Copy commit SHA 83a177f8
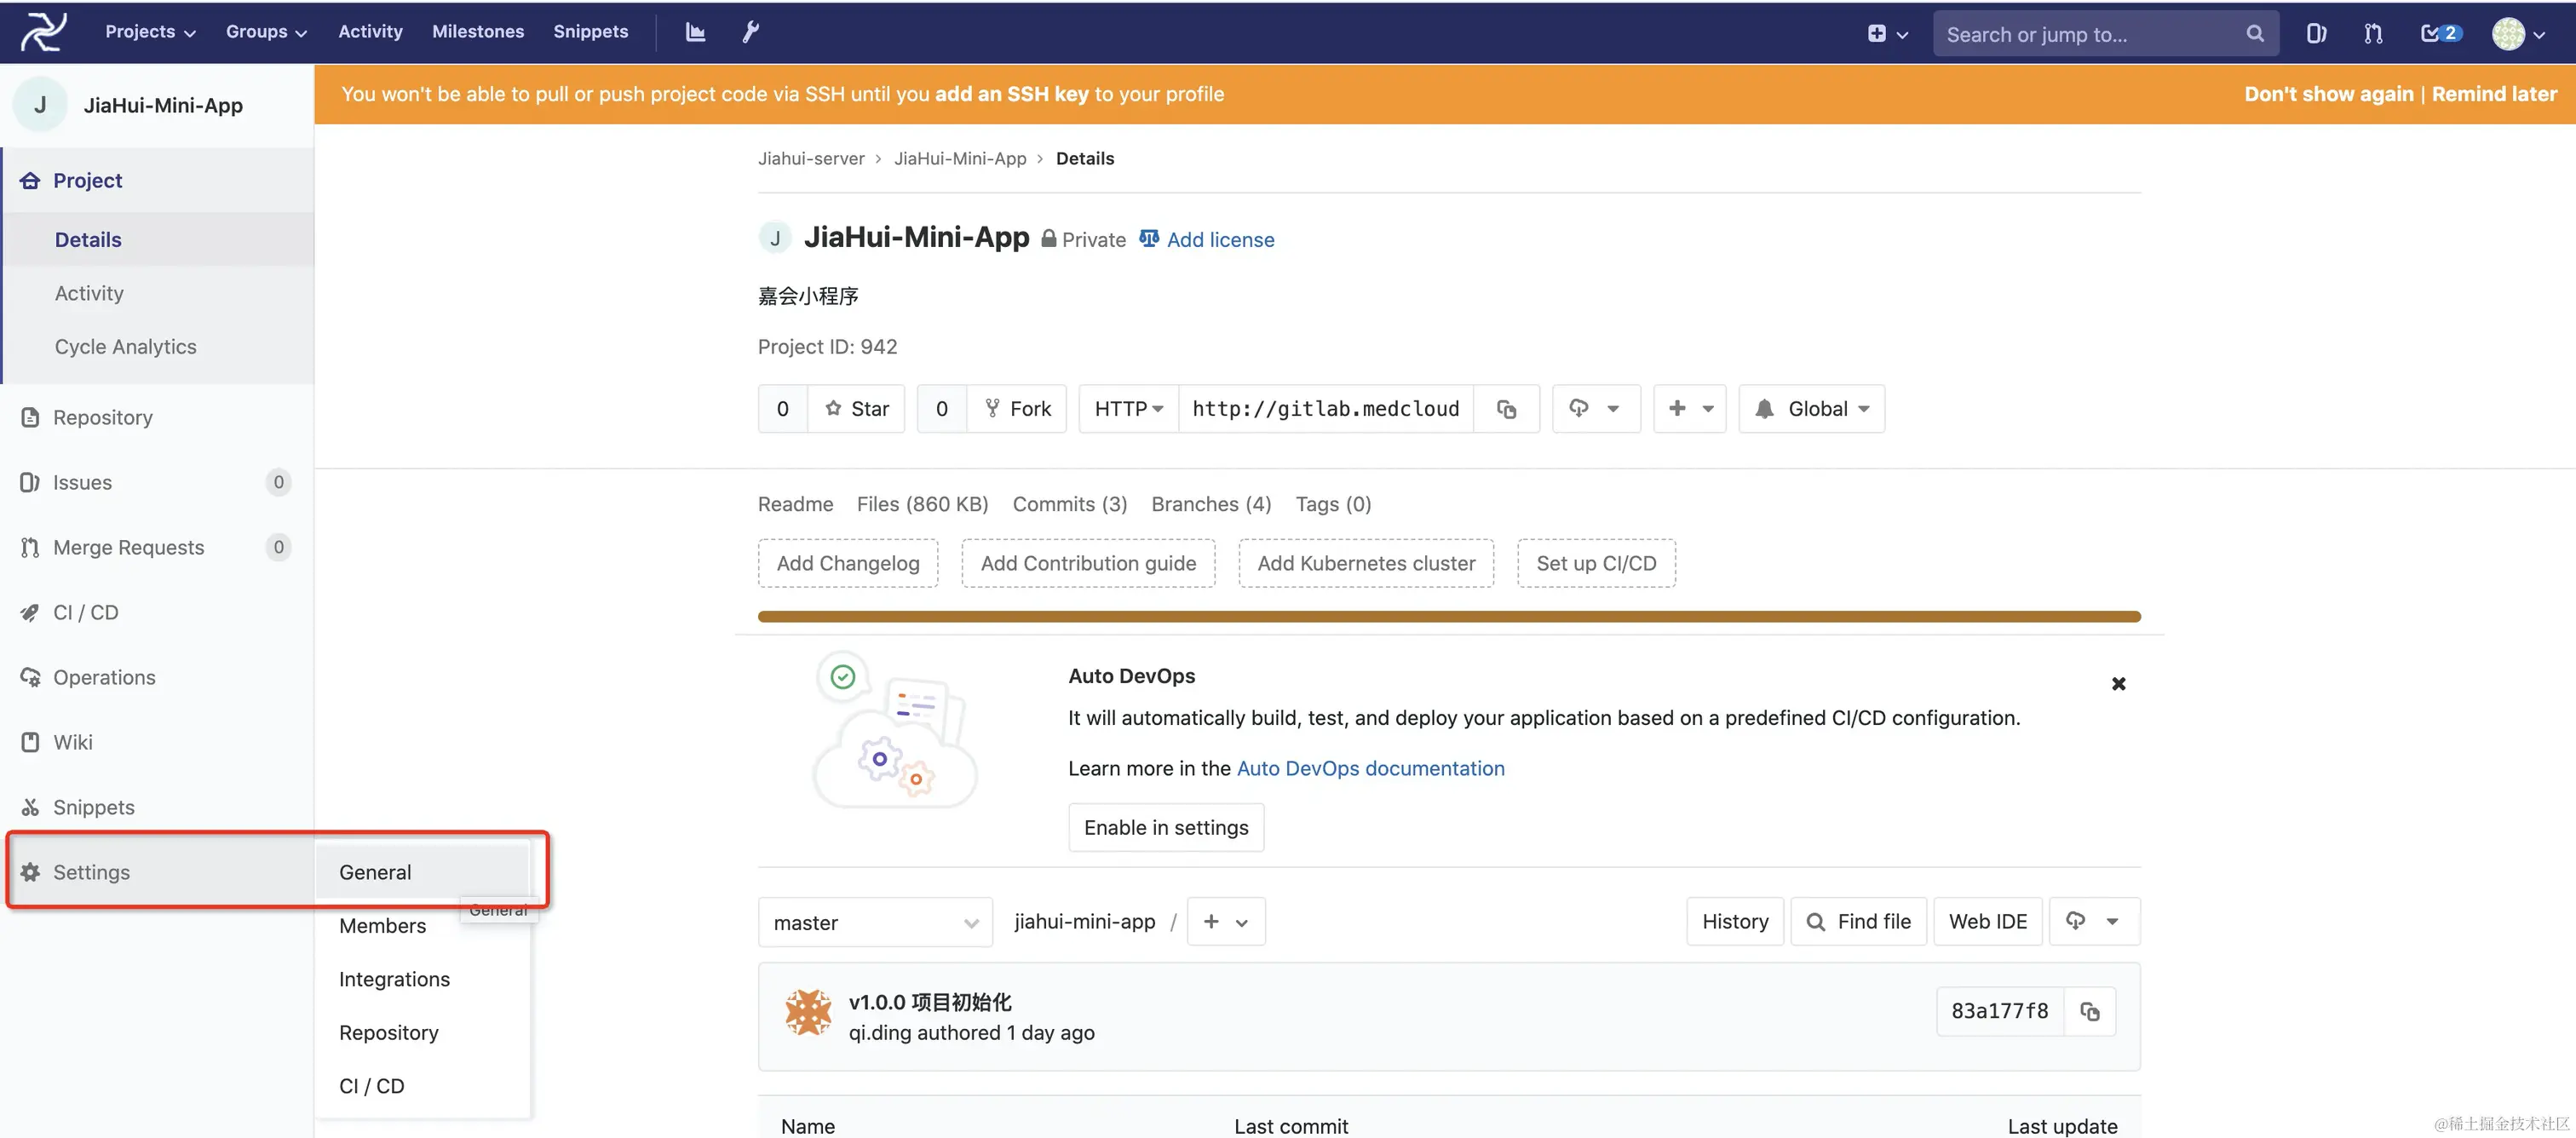 (2090, 1011)
